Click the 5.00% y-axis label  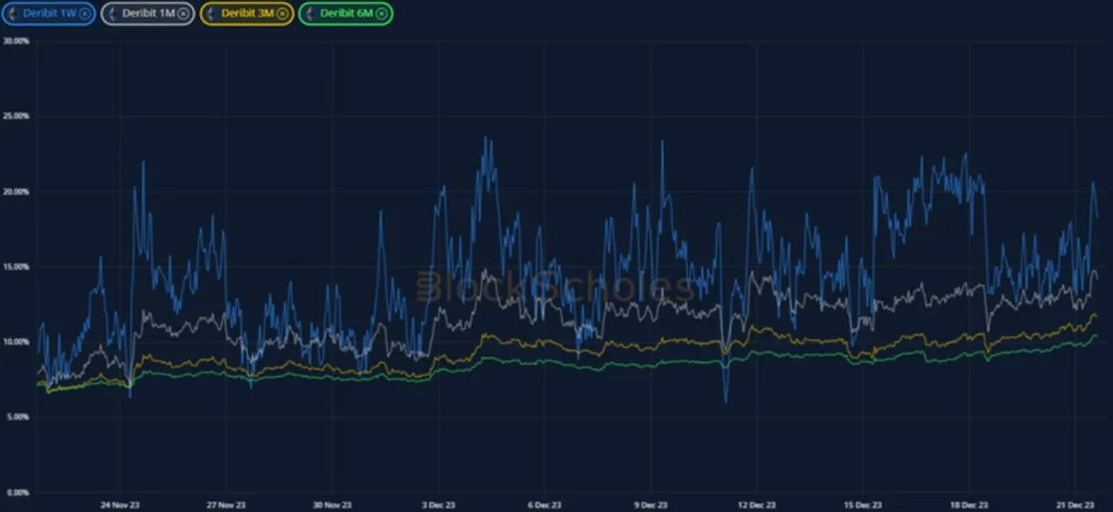coord(18,417)
